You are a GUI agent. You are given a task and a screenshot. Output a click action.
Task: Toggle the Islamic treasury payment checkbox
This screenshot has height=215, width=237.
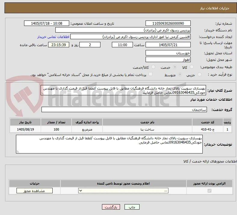[x=151, y=74]
